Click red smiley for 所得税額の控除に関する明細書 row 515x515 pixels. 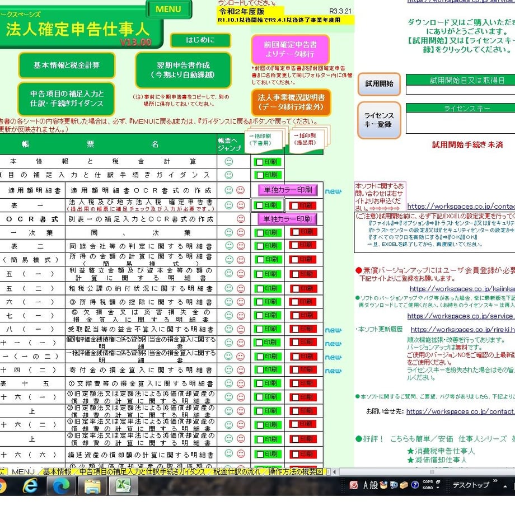241,302
